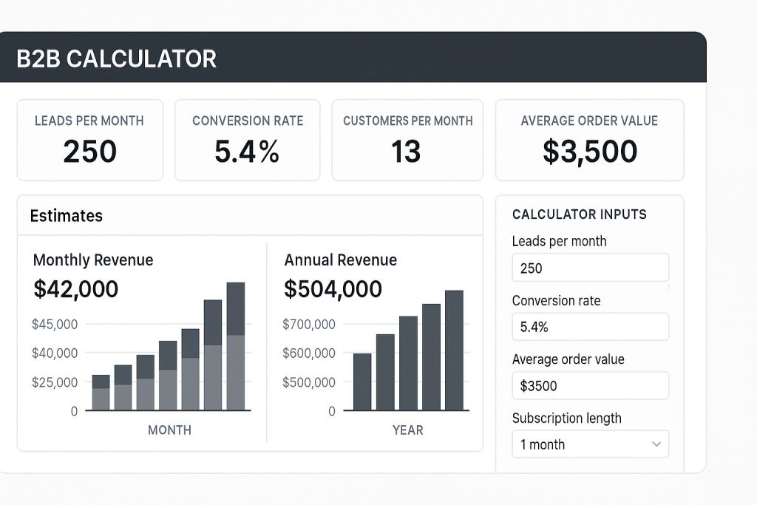Click the Conversion rate input field
Screen dimensions: 757x505
click(x=590, y=327)
